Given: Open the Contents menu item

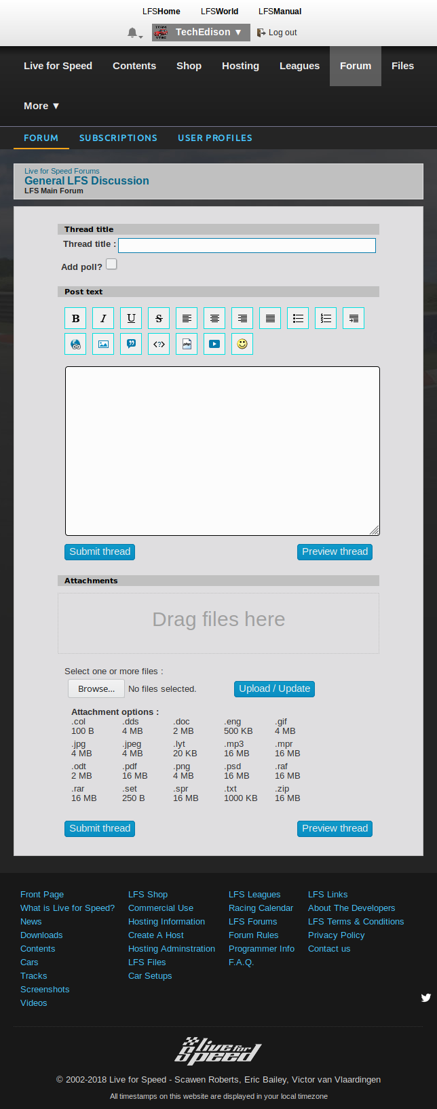Looking at the screenshot, I should (134, 66).
